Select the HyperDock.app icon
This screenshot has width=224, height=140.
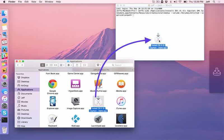click(75, 84)
